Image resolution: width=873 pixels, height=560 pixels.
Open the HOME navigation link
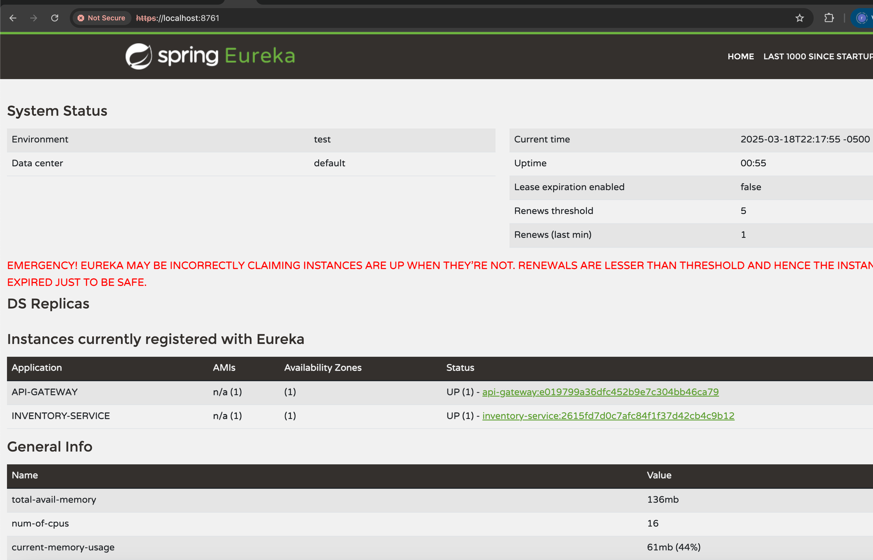(741, 56)
